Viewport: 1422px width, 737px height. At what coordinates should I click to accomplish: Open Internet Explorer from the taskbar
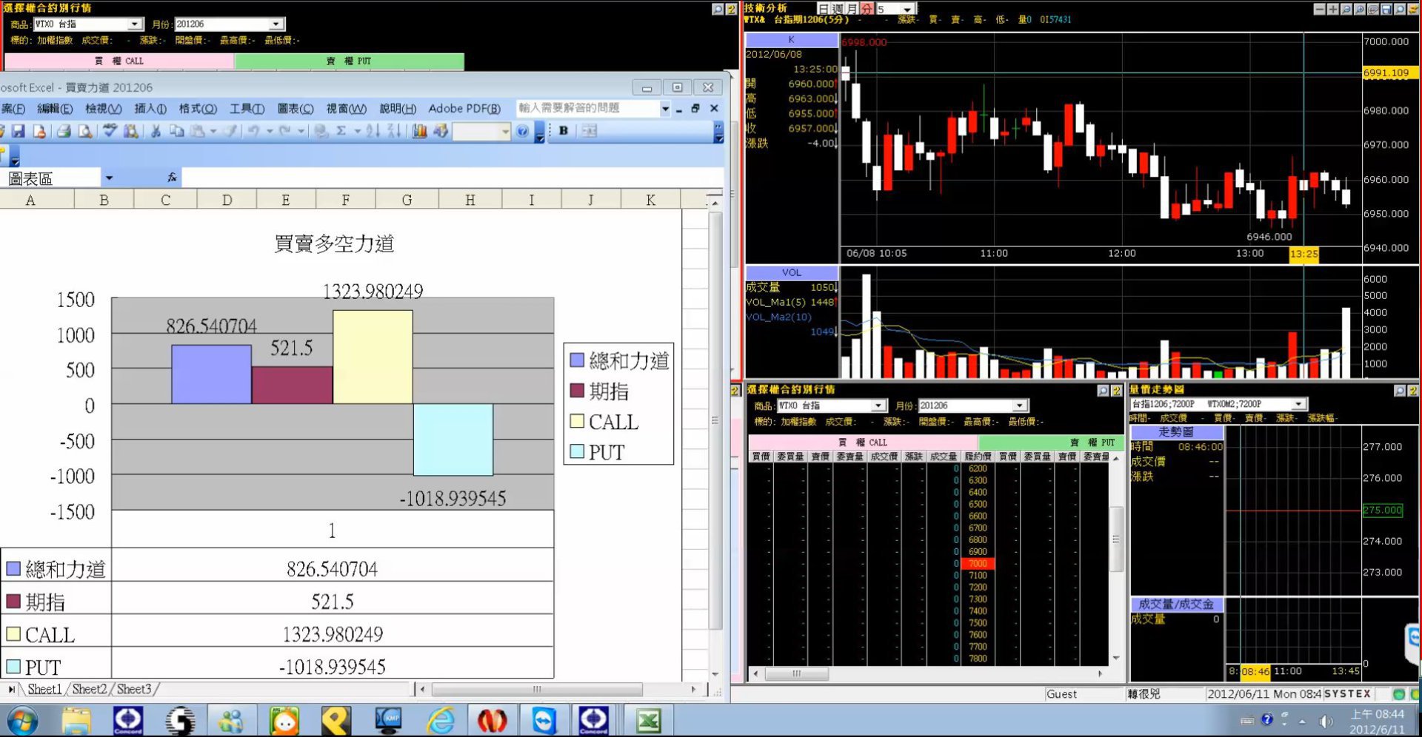(441, 721)
